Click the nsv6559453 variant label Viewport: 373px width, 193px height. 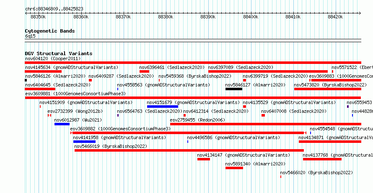pyautogui.click(x=360, y=102)
